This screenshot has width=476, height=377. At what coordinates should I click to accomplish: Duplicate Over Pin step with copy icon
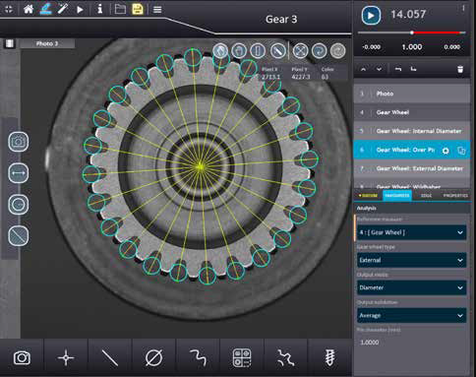coord(461,151)
